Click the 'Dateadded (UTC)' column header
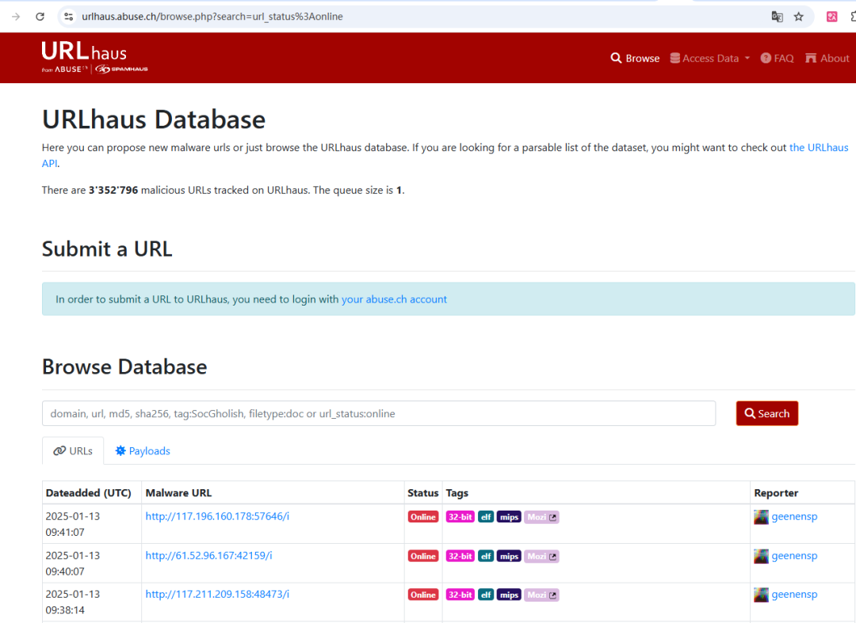The width and height of the screenshot is (856, 623). click(x=89, y=492)
